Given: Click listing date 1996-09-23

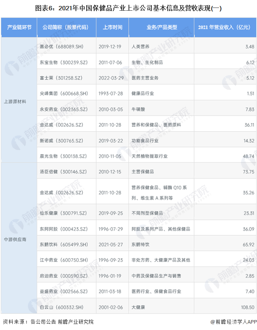Looking at the screenshot, I should pyautogui.click(x=111, y=260).
